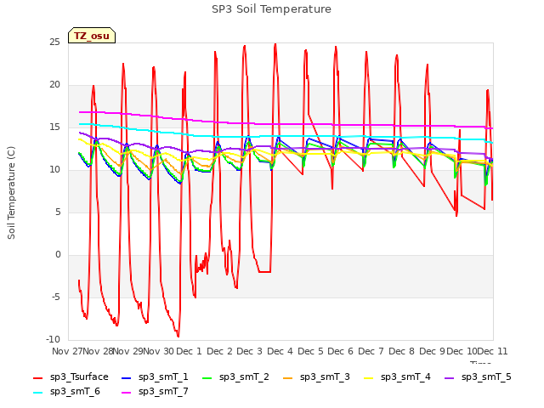Click the Dec 9 x-axis tick label
Screen dimensions: 544x408
pos(432,351)
